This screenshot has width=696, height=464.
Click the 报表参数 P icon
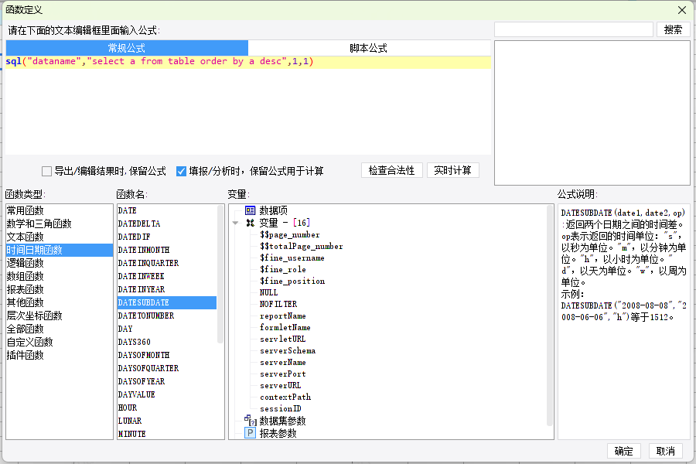click(251, 433)
